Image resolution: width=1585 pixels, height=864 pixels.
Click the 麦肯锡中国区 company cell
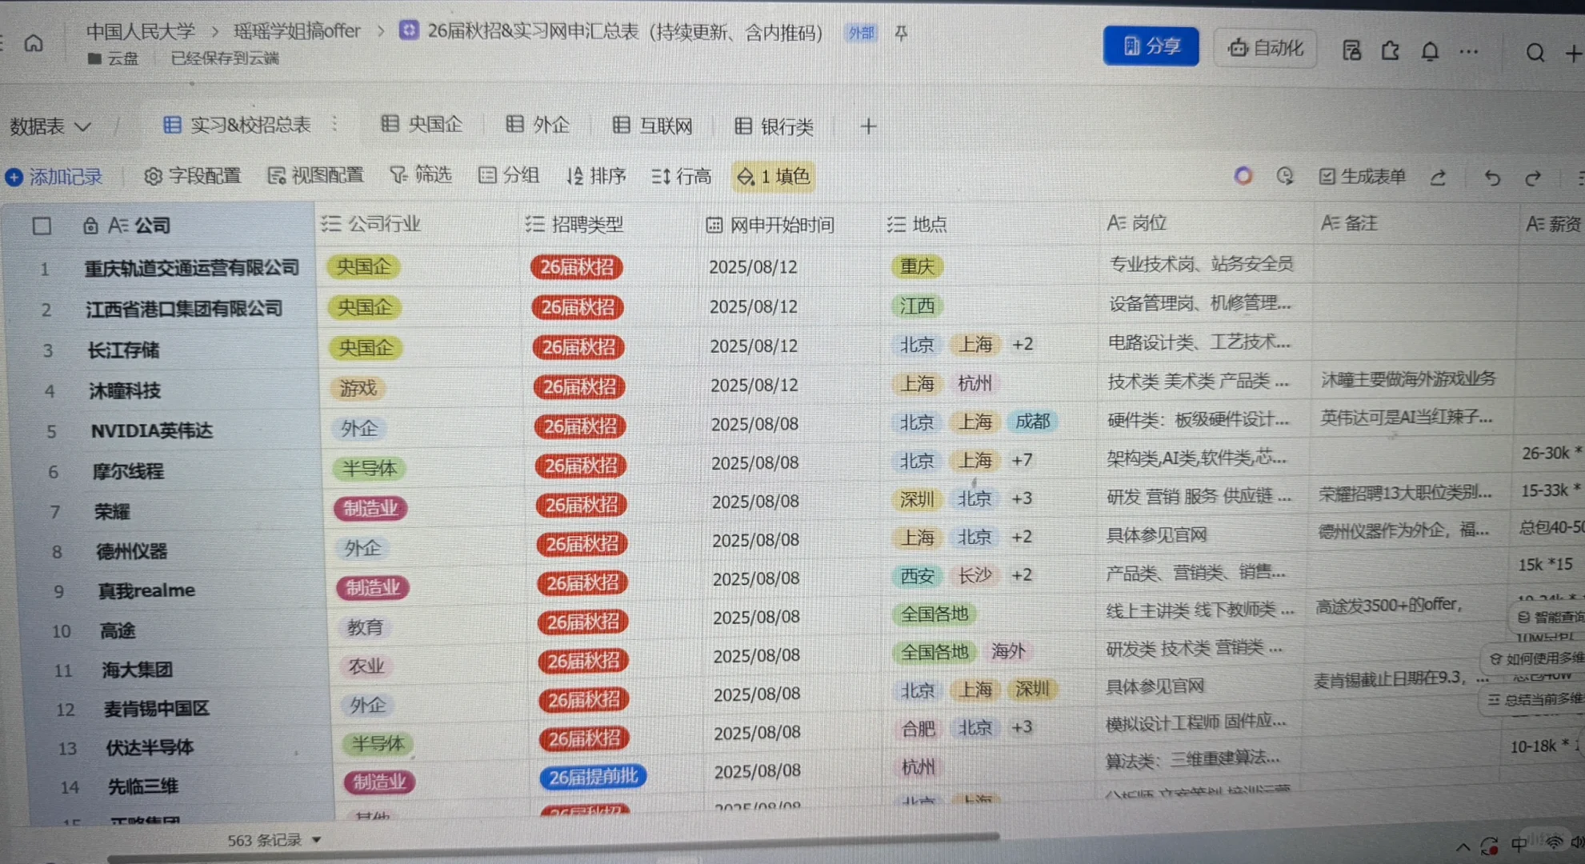click(157, 709)
